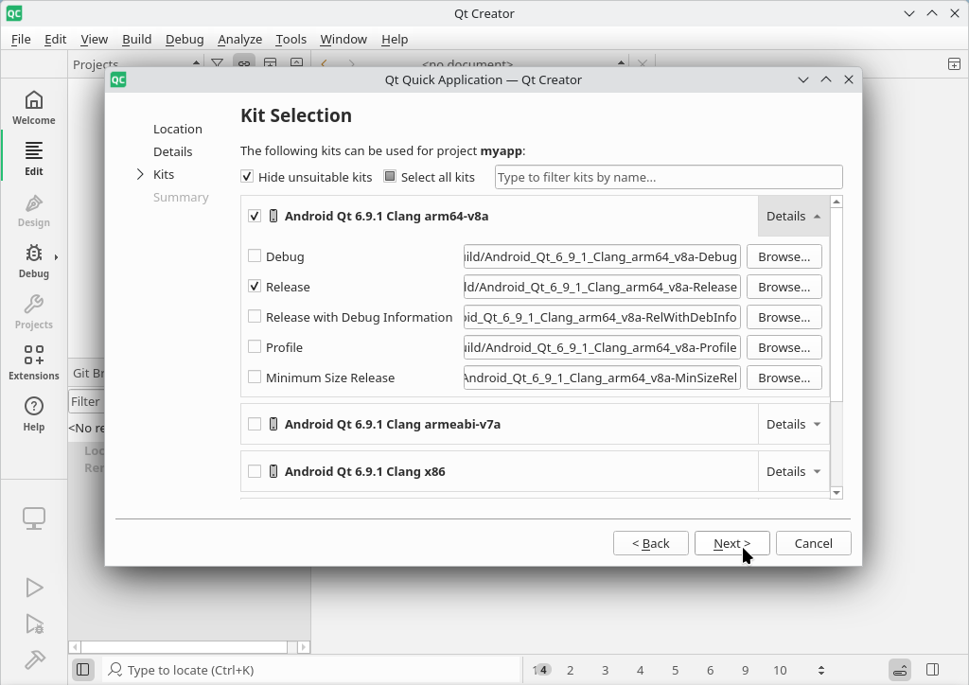Open the Debug mode in sidebar

(x=34, y=261)
